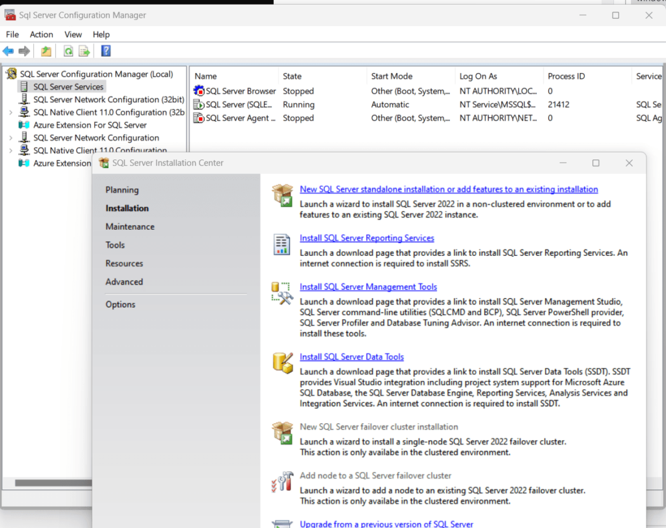Click the back navigation arrow icon

(x=9, y=51)
